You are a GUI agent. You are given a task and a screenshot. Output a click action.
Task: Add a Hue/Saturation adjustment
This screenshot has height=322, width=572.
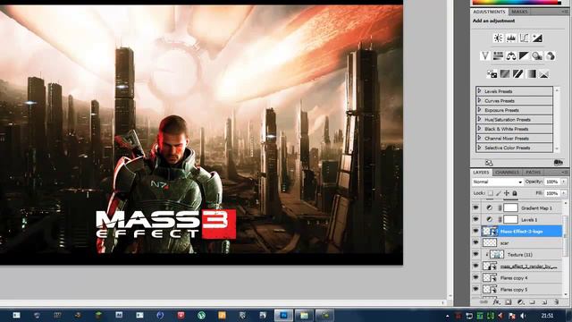point(498,55)
